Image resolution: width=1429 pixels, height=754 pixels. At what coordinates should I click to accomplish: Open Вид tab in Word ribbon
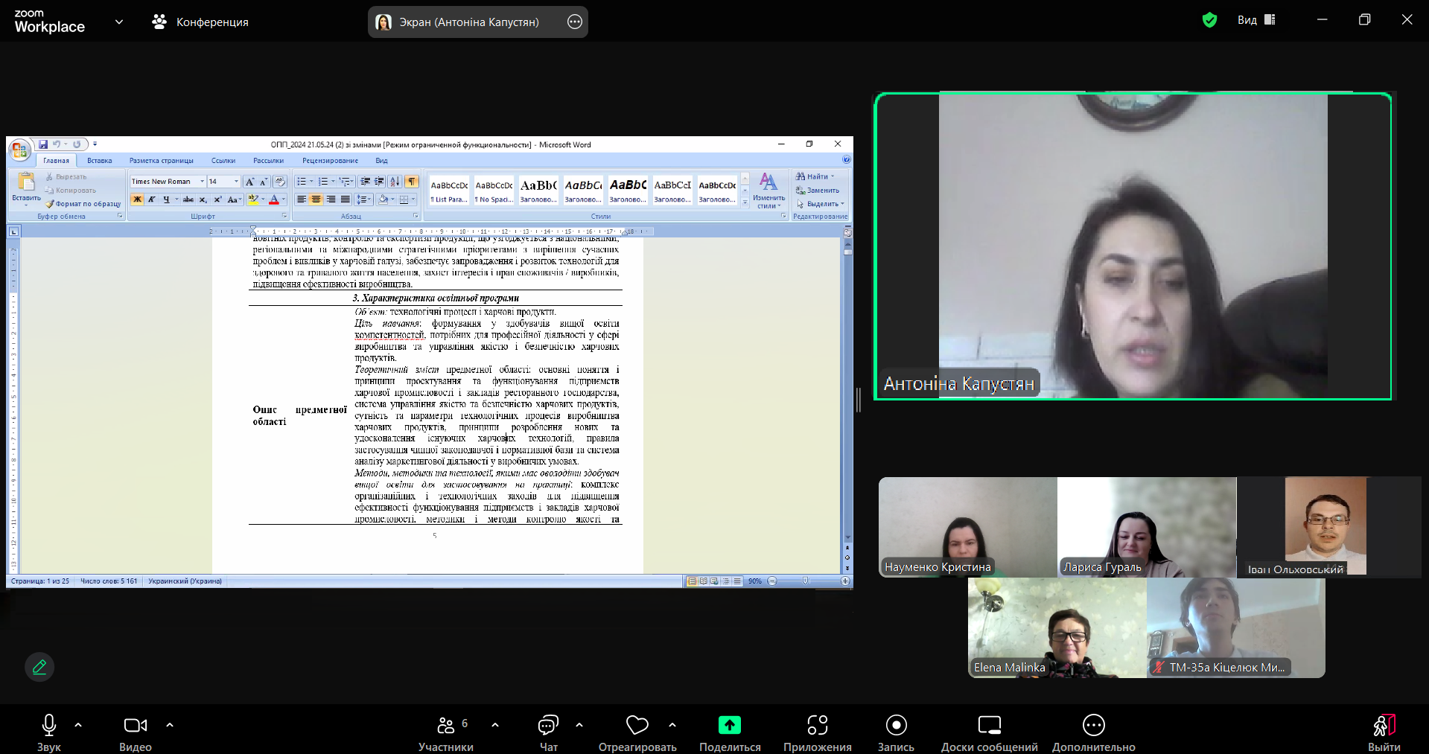(381, 161)
